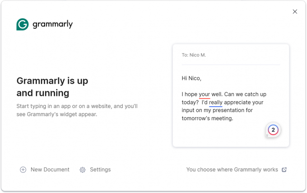Image resolution: width=307 pixels, height=193 pixels.
Task: Open Settings
Action: point(95,169)
